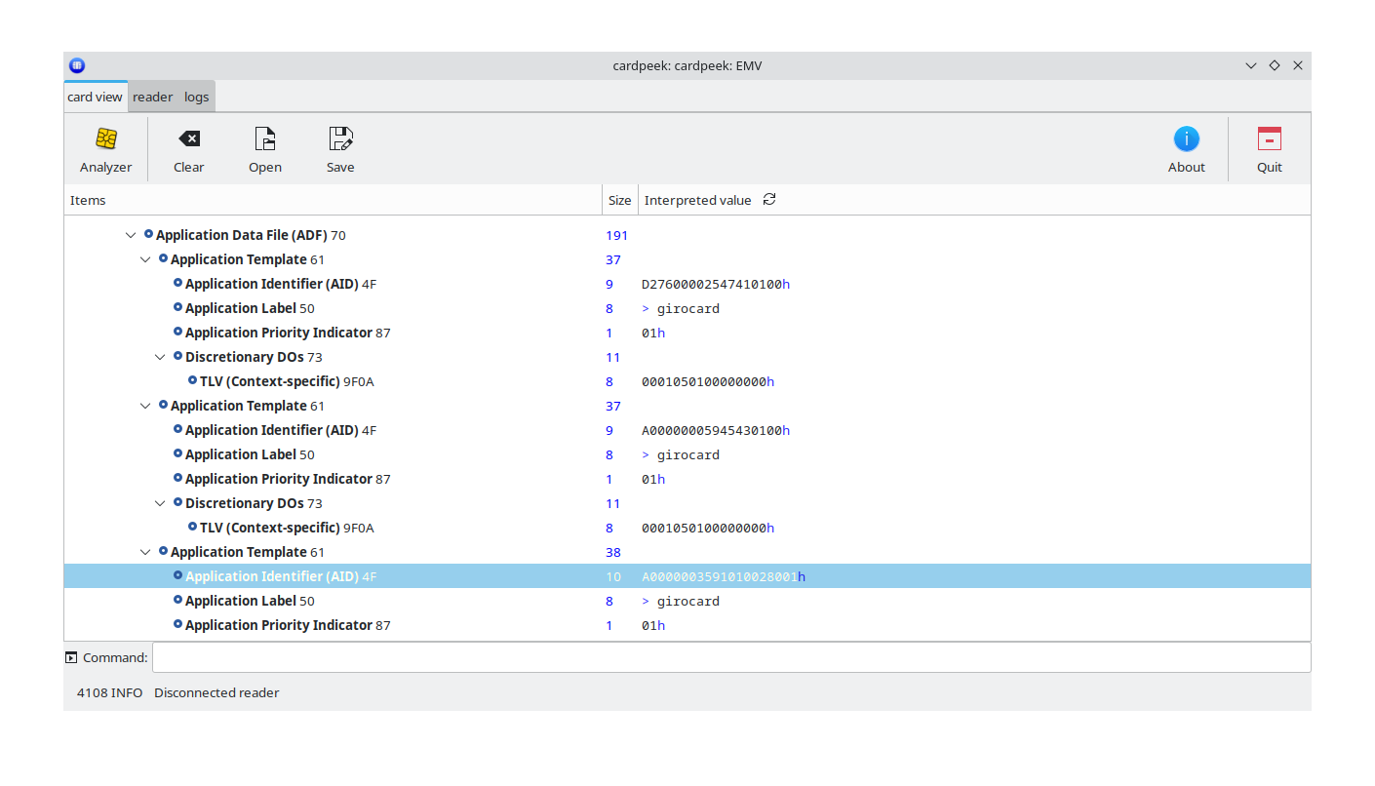Collapse the Application Data File (ADF) node
This screenshot has width=1375, height=786.
pos(131,235)
